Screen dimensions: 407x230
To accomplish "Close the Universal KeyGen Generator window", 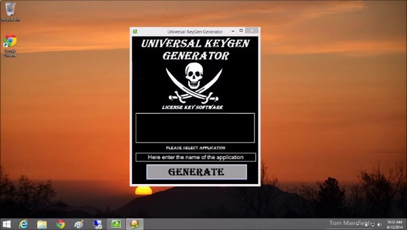I will [x=251, y=30].
